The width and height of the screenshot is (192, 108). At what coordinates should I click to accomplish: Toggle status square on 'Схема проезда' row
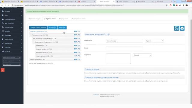click(x=75, y=59)
